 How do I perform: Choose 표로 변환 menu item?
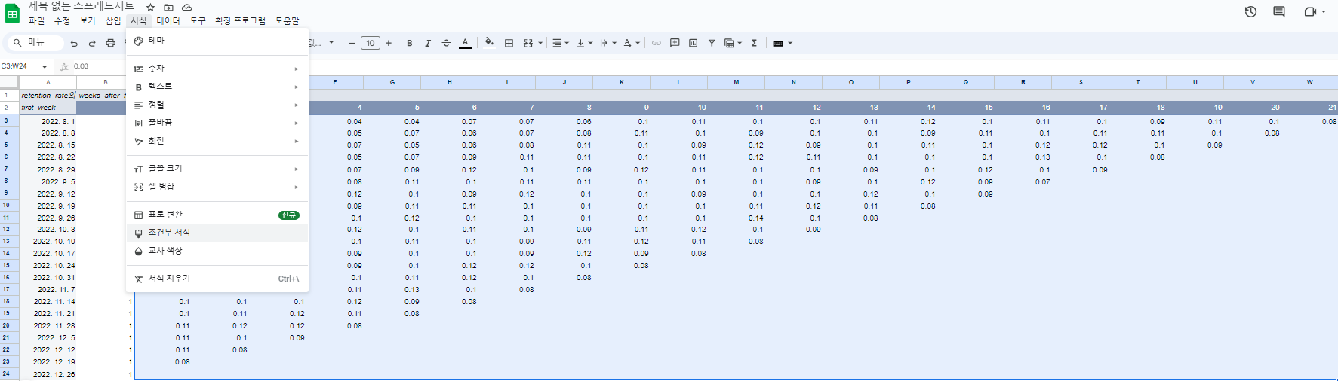[217, 215]
